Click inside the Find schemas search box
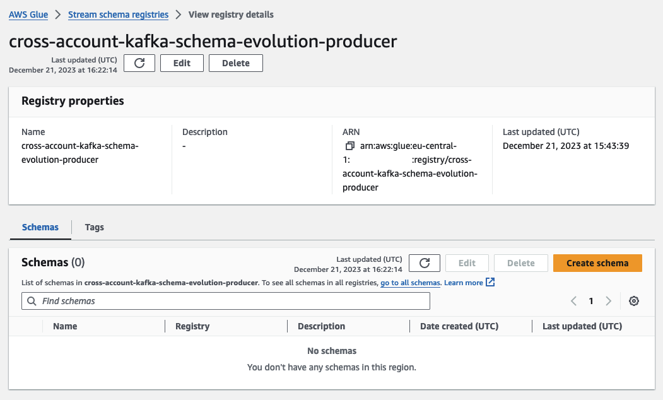This screenshot has width=663, height=400. coord(189,301)
